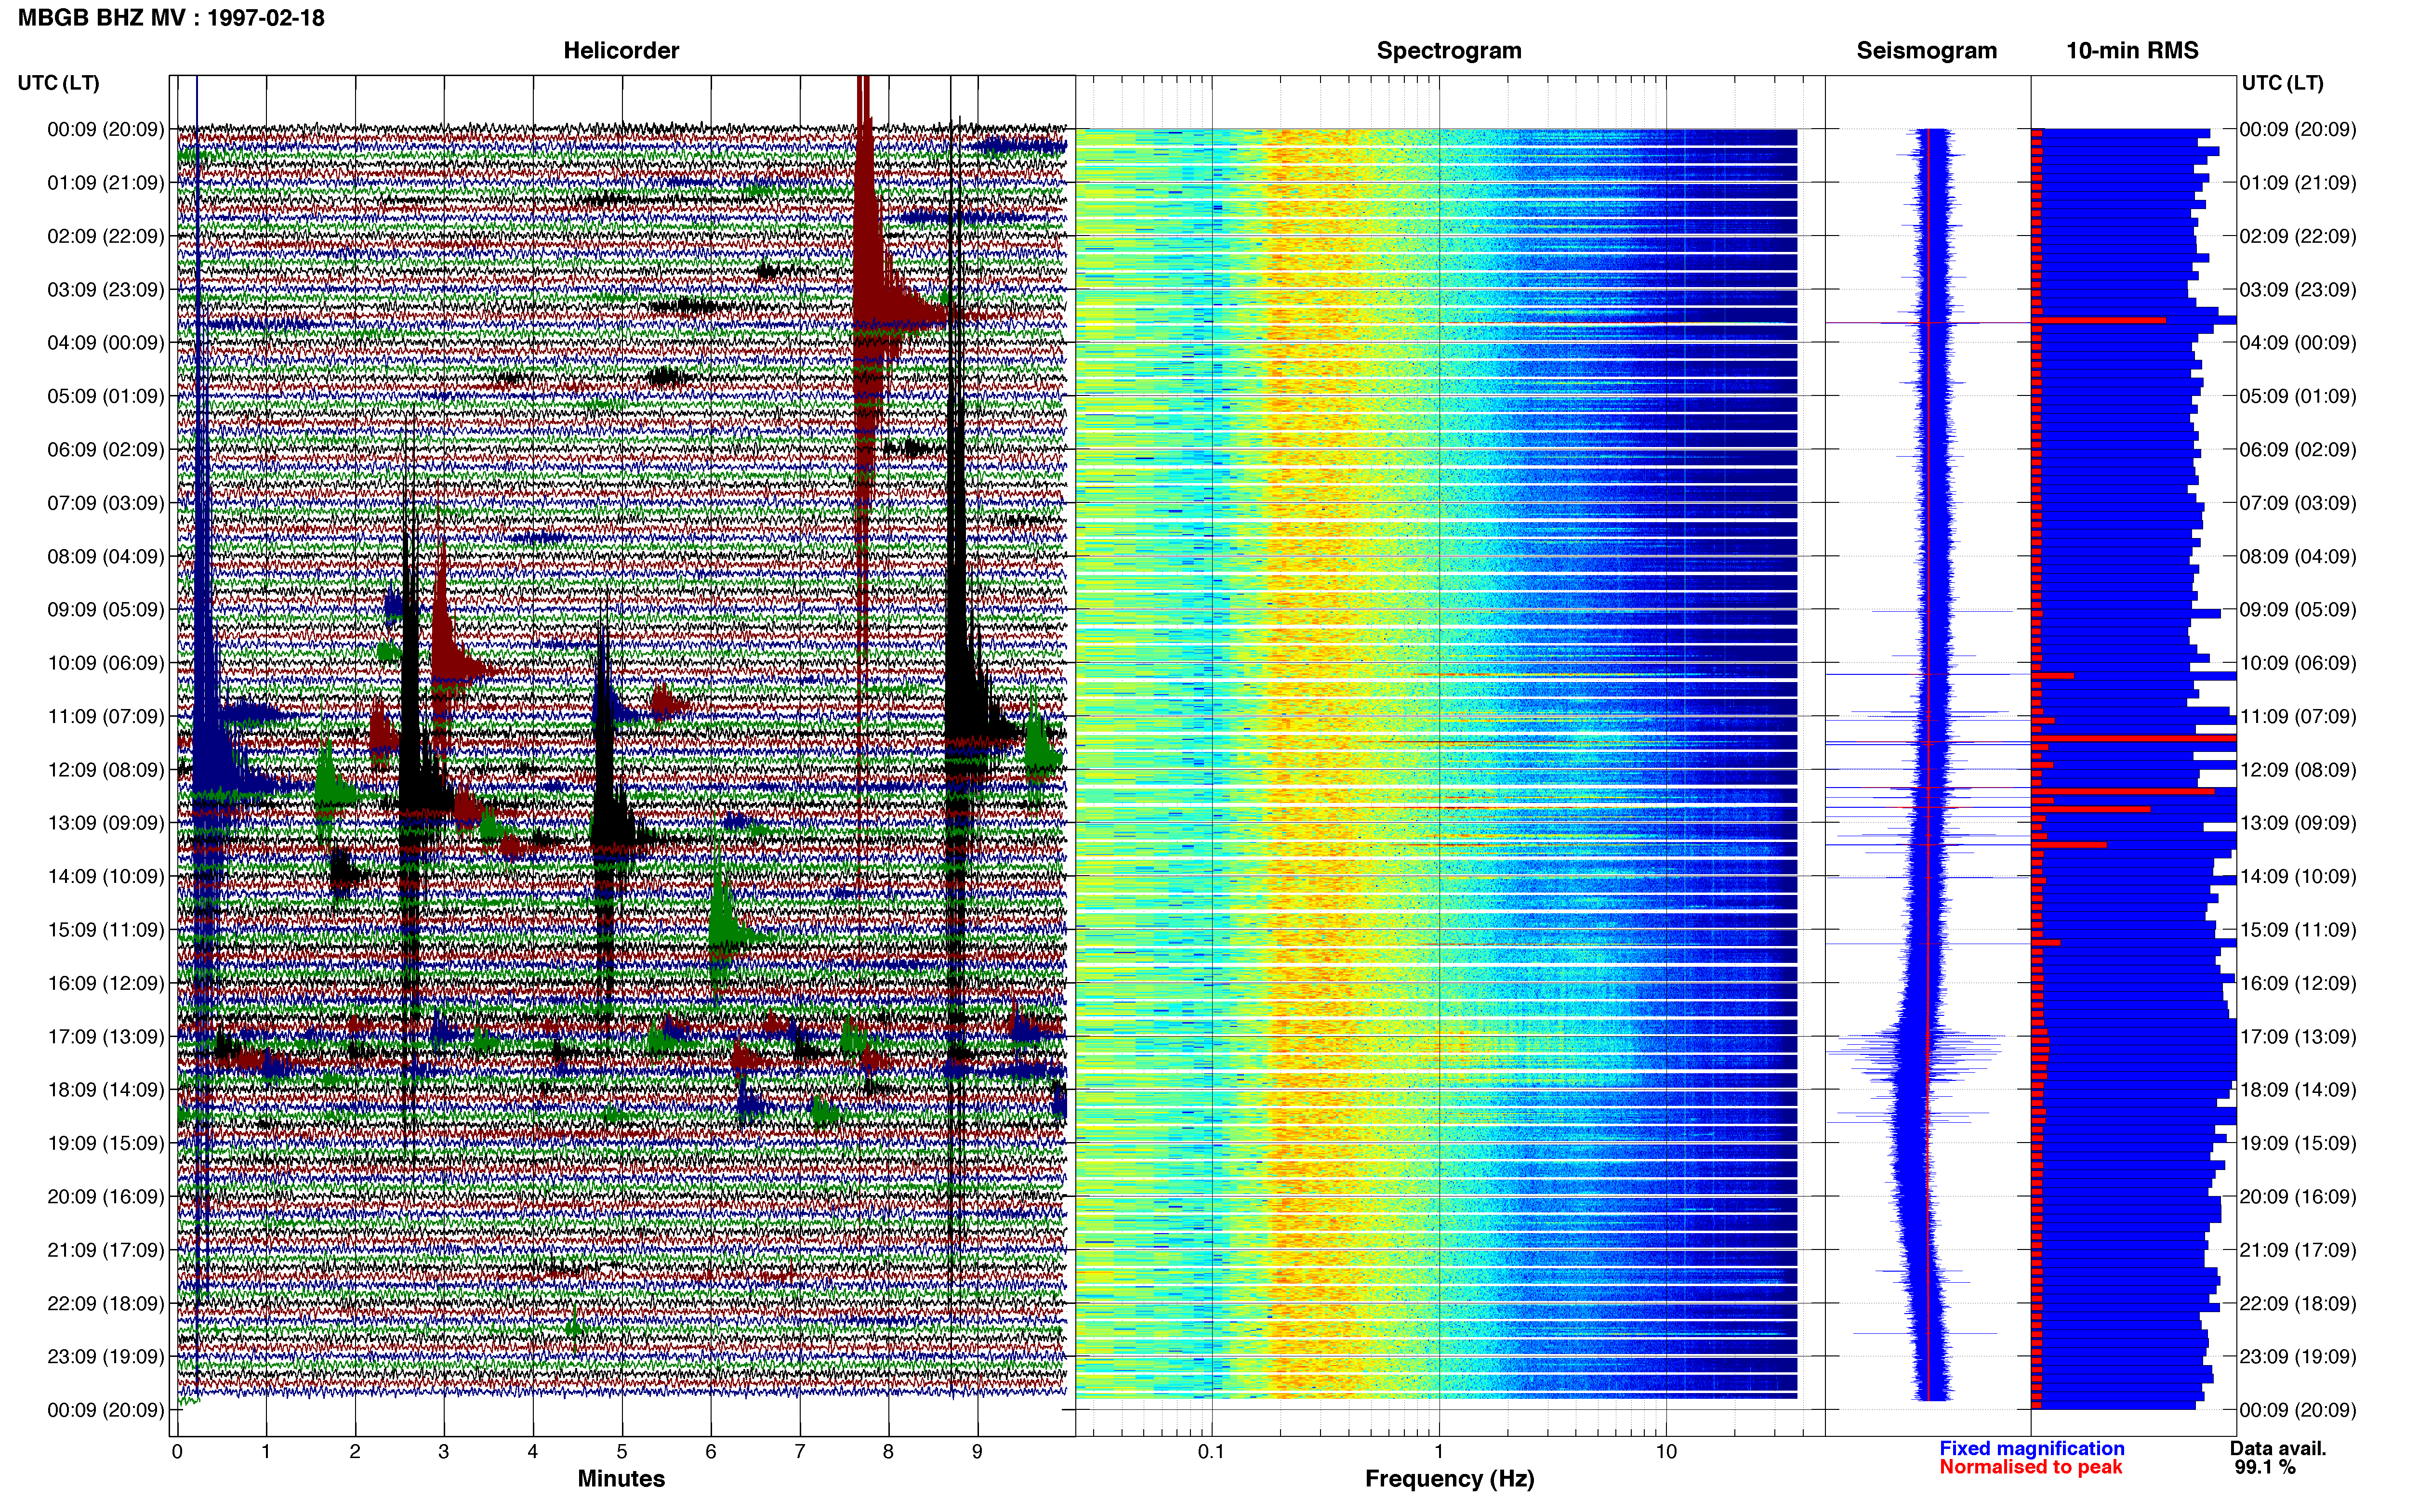
Task: Click the 'Seismogram' panel heading
Action: (x=1927, y=50)
